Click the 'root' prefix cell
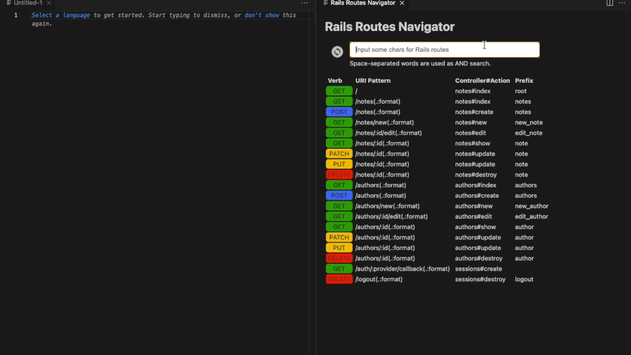The height and width of the screenshot is (355, 631). [520, 91]
